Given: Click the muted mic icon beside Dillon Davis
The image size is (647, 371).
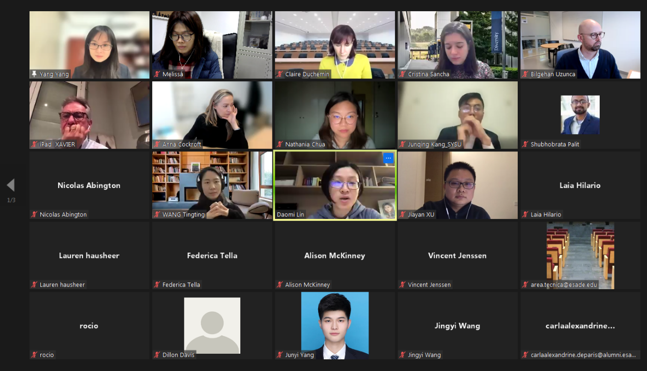Looking at the screenshot, I should pyautogui.click(x=157, y=355).
